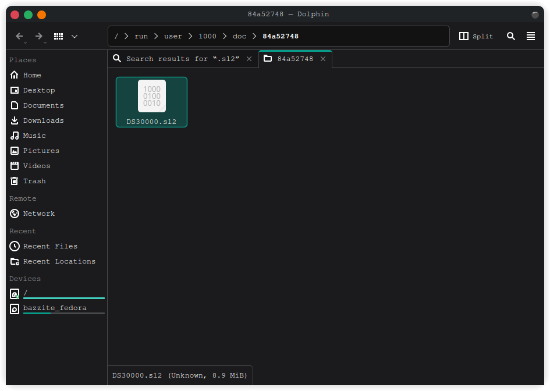The width and height of the screenshot is (550, 391).
Task: Click orange window control button
Action: coord(41,15)
